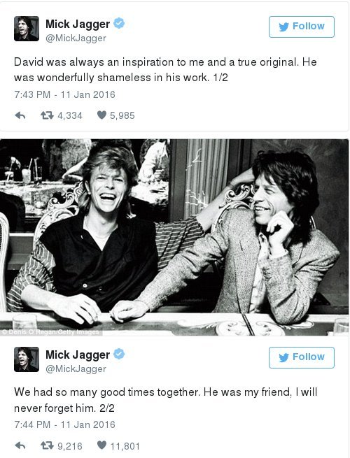Follow Mick Jagger from the second tweet
This screenshot has height=458, width=350.
coord(302,357)
